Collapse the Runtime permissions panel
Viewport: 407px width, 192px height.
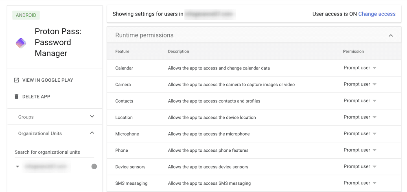tap(391, 35)
